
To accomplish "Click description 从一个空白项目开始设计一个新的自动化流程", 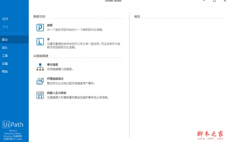I will tap(75, 30).
